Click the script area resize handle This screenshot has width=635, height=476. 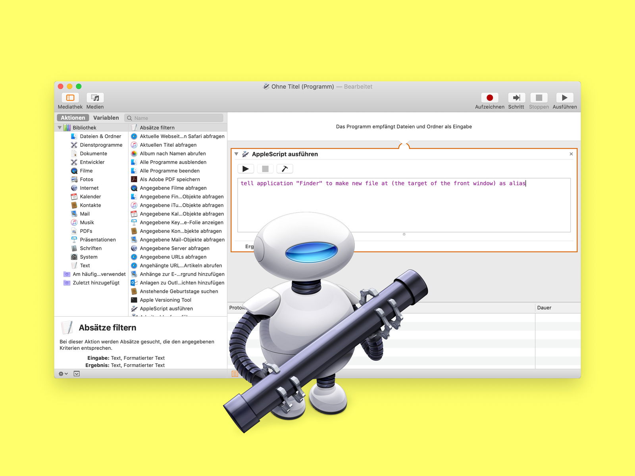tap(404, 234)
